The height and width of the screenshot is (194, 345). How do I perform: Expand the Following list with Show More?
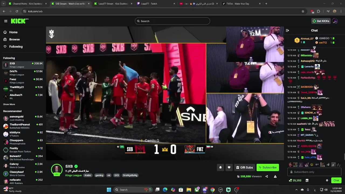pos(9,104)
